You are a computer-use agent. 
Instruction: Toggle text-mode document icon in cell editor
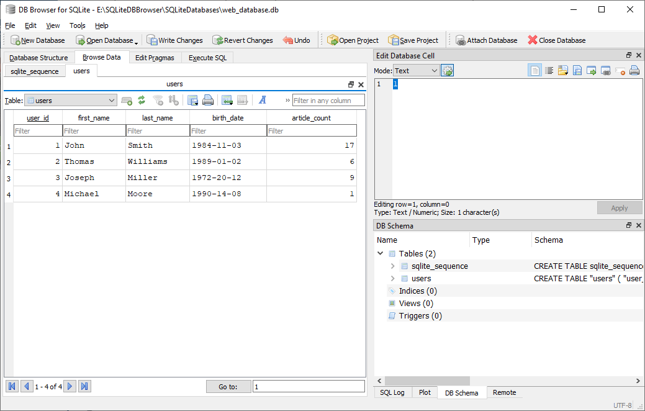pos(534,71)
